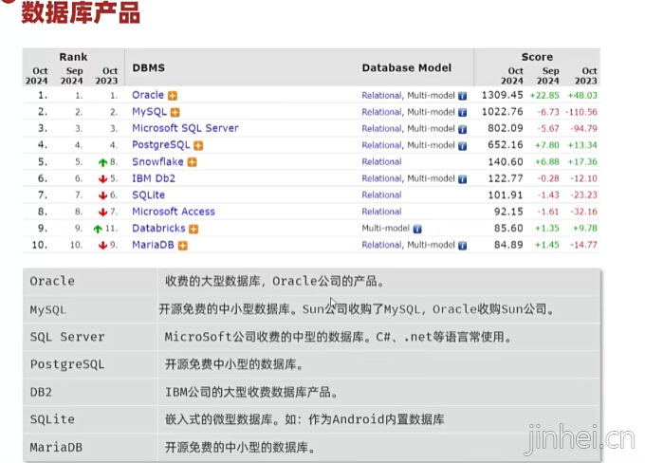
Task: Click the info icon in Microsoft SQL Server row
Action: tap(462, 129)
